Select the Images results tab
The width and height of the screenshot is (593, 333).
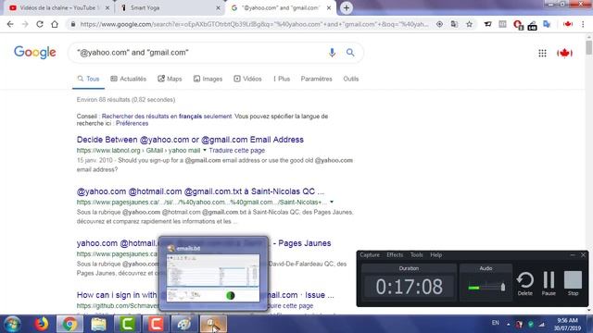(x=208, y=79)
